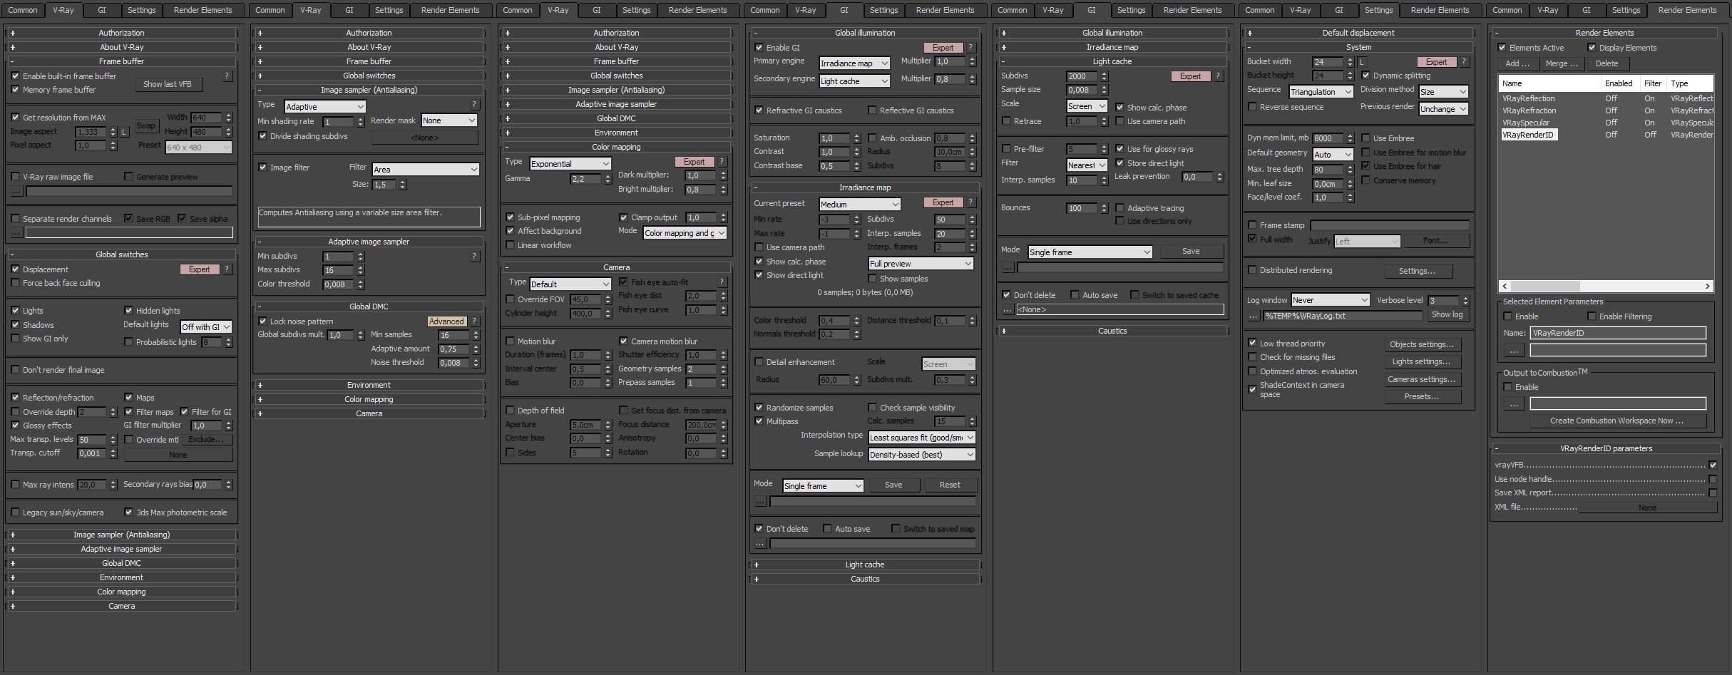Select the VRaySpecular row in list
The width and height of the screenshot is (1732, 675).
tap(1606, 123)
